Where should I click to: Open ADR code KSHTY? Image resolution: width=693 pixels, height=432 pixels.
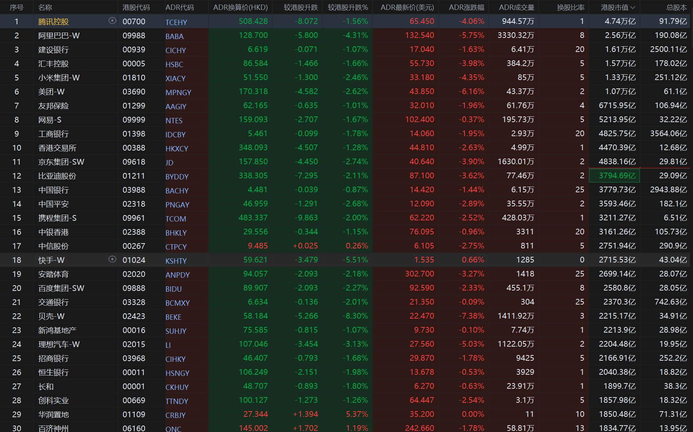pyautogui.click(x=176, y=261)
